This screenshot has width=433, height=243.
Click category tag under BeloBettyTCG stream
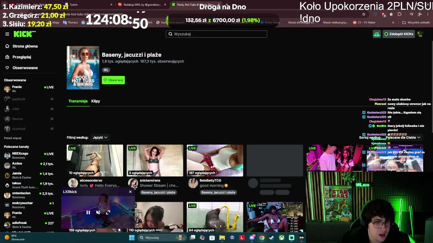(218, 192)
